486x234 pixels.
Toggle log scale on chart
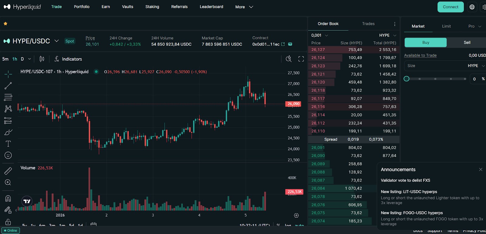click(x=288, y=225)
